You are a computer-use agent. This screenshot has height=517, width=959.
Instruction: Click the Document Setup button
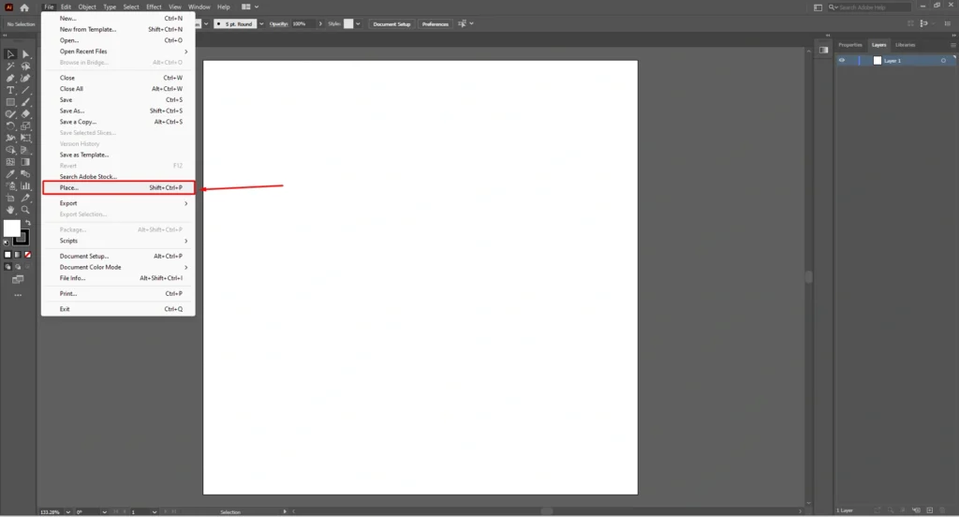(391, 23)
